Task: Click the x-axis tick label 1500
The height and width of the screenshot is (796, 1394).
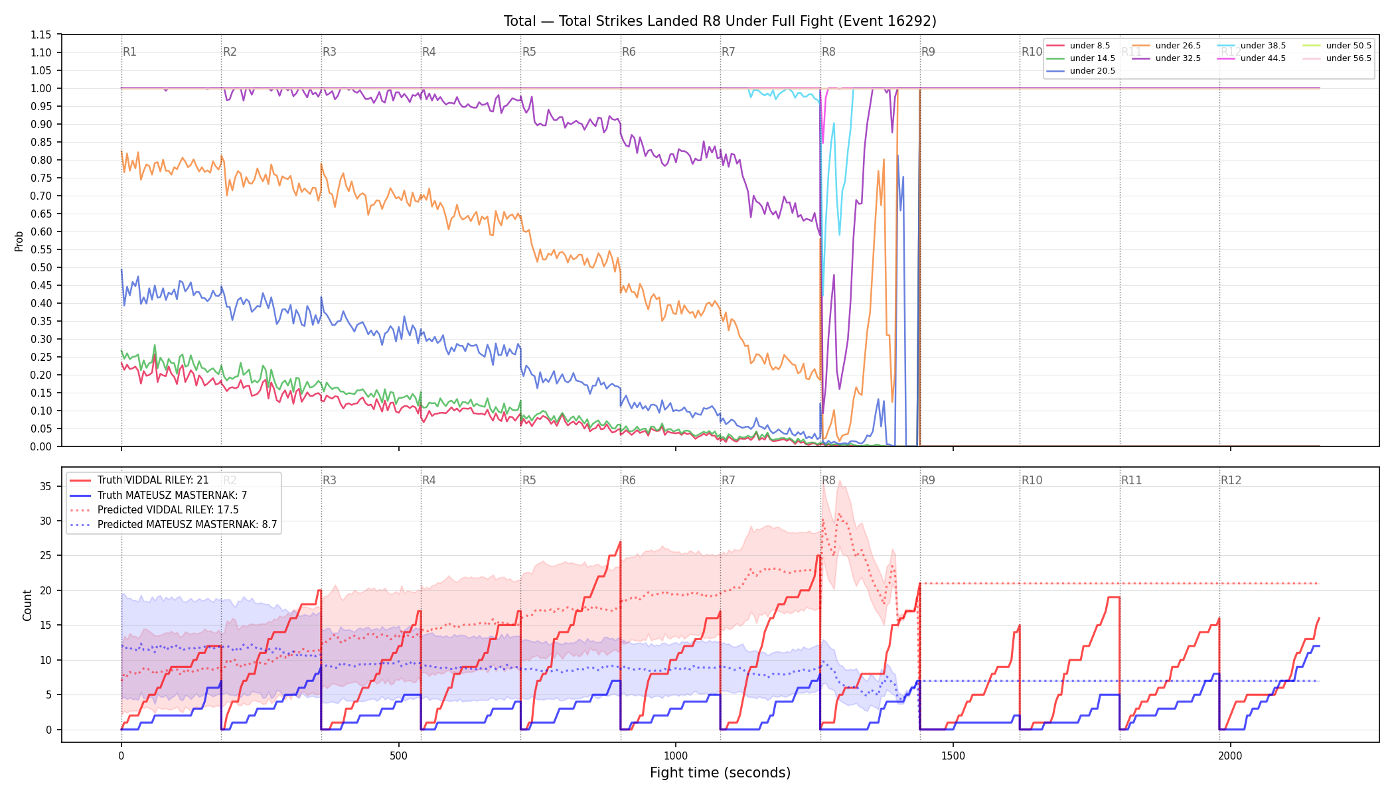Action: click(x=953, y=756)
